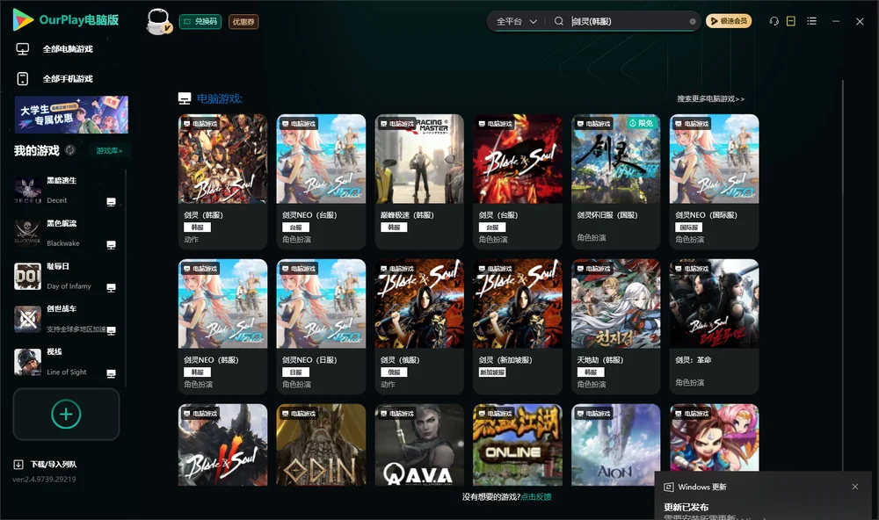Open the 游戏库 library expander link
879x520 pixels.
click(109, 151)
